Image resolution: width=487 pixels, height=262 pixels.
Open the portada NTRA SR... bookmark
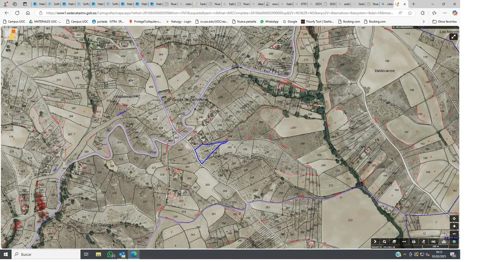click(108, 22)
